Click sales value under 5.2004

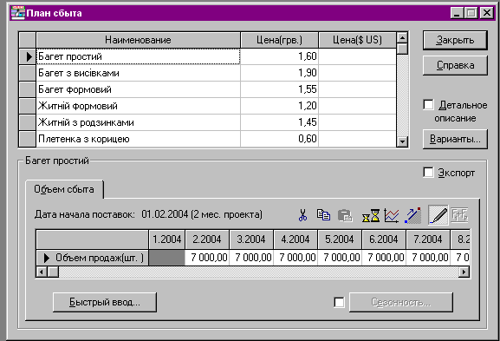click(340, 258)
